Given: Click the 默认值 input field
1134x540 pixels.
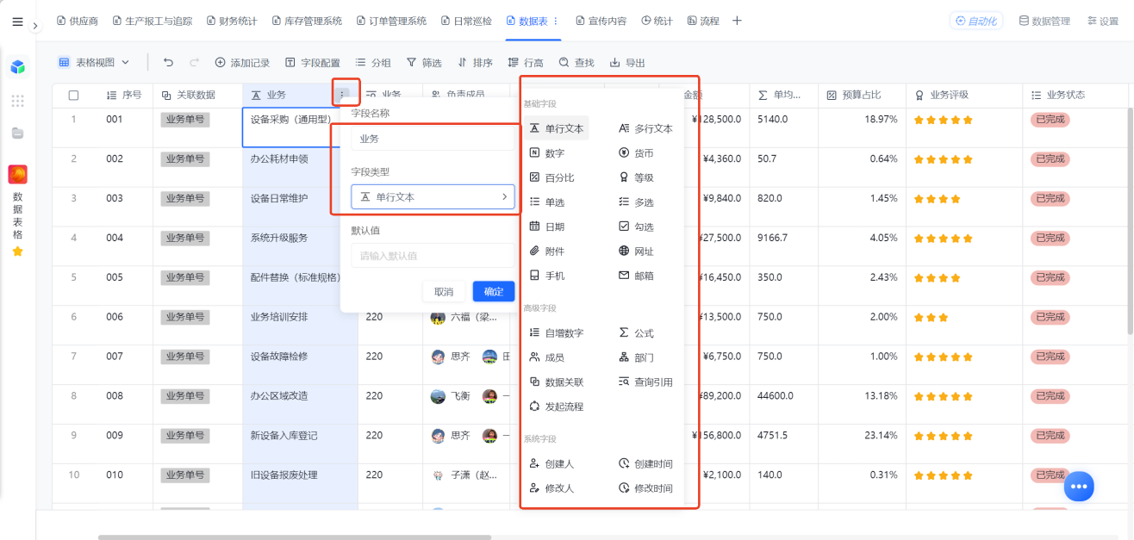Looking at the screenshot, I should pos(433,255).
